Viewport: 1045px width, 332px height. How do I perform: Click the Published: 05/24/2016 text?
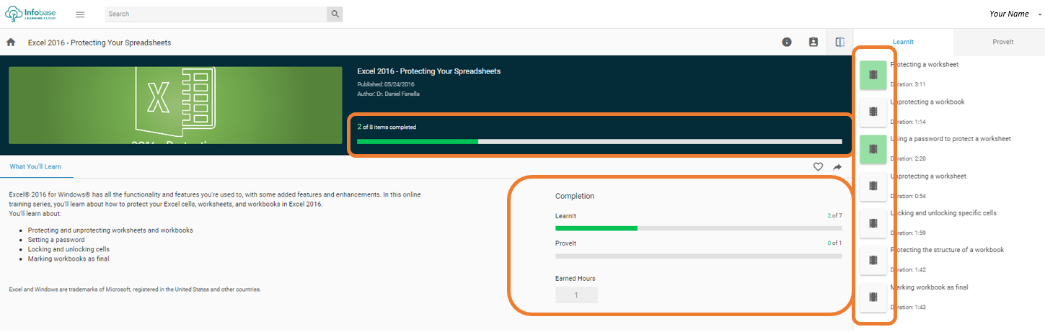pyautogui.click(x=386, y=84)
